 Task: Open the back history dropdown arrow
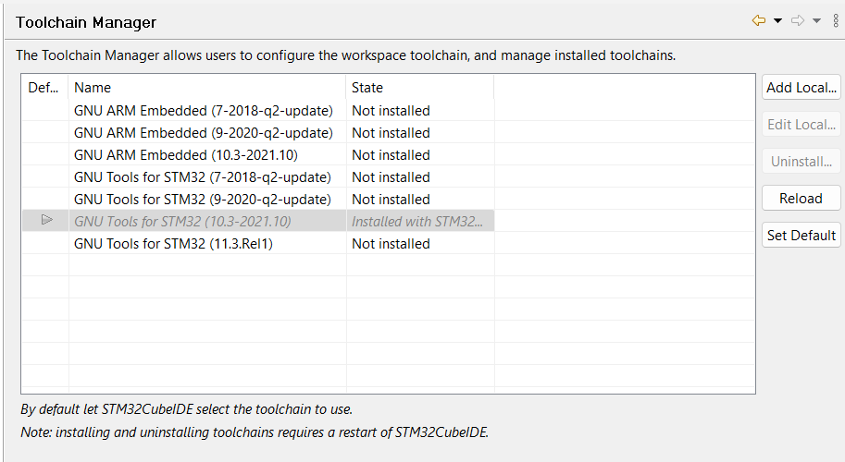(778, 21)
